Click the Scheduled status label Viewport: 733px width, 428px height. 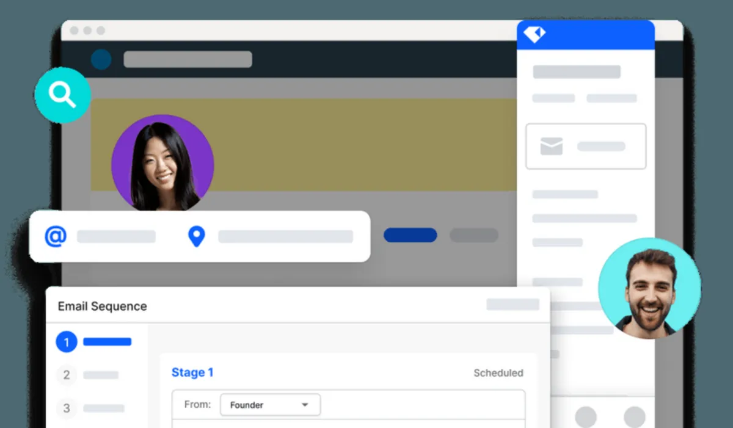(498, 372)
